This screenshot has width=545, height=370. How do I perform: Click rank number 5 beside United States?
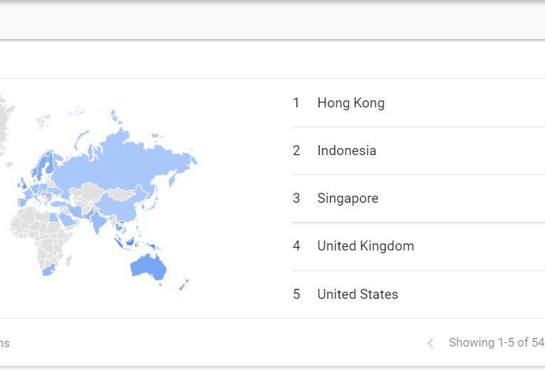tap(296, 295)
